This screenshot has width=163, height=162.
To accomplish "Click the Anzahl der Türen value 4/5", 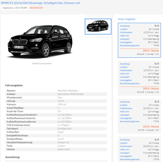I will pos(59,111).
